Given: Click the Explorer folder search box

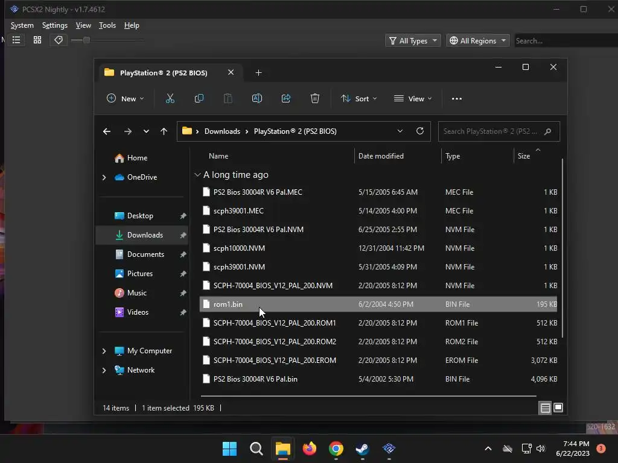Looking at the screenshot, I should [499, 131].
